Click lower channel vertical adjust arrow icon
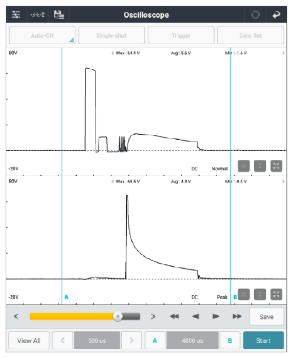 260,294
